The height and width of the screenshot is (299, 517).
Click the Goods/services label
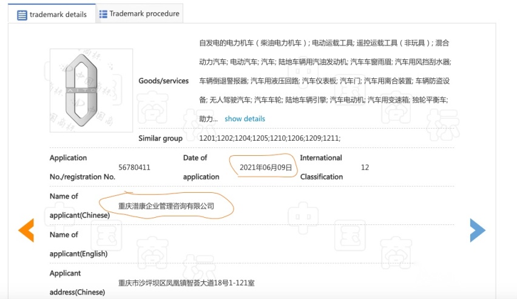[164, 81]
